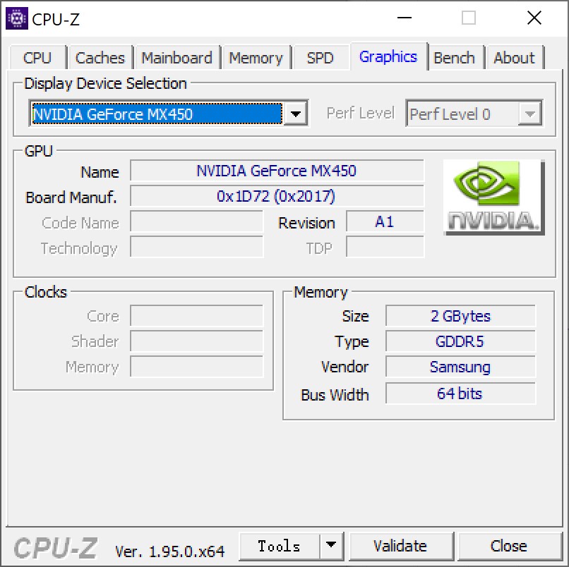Click the memory Size value 2 GBytes
The image size is (569, 567).
(460, 316)
